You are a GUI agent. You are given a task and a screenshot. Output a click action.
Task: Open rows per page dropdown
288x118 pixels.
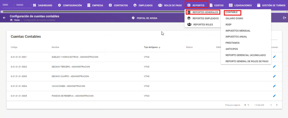coord(247,105)
